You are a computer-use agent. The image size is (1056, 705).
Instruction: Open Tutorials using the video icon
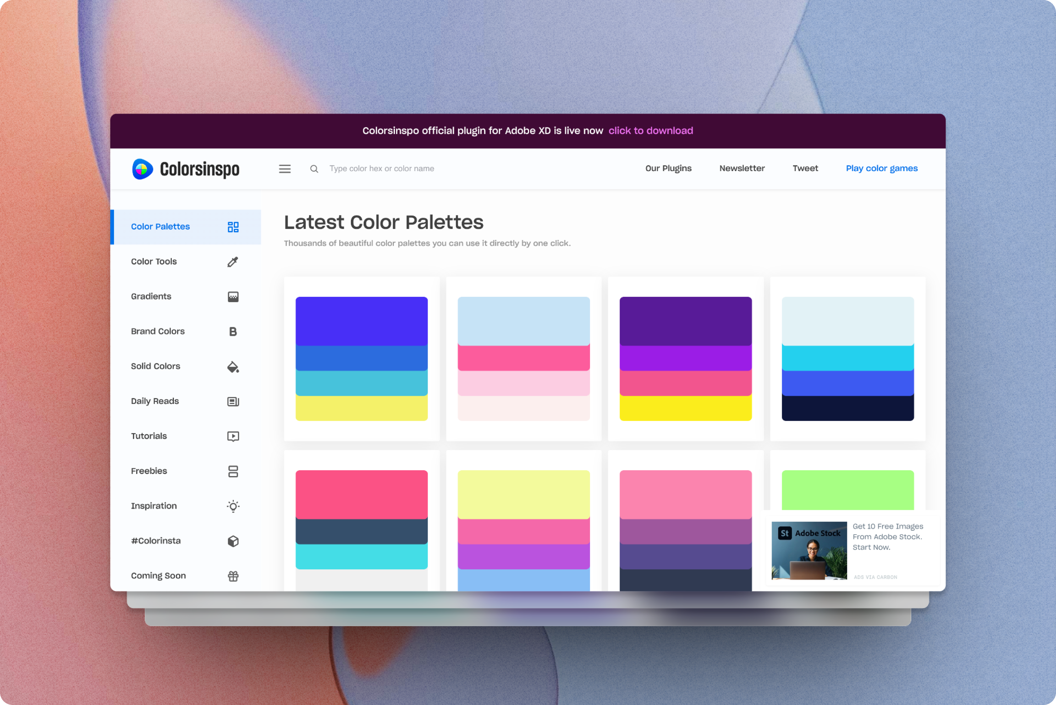(x=233, y=436)
